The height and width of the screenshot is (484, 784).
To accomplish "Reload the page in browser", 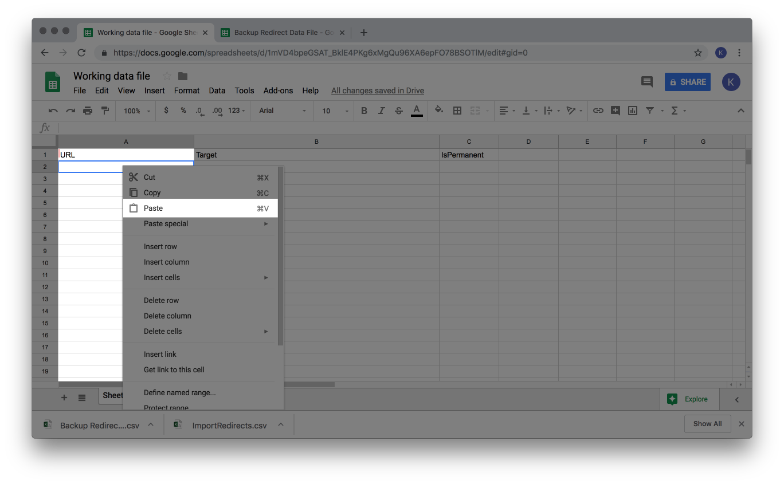I will (x=81, y=53).
